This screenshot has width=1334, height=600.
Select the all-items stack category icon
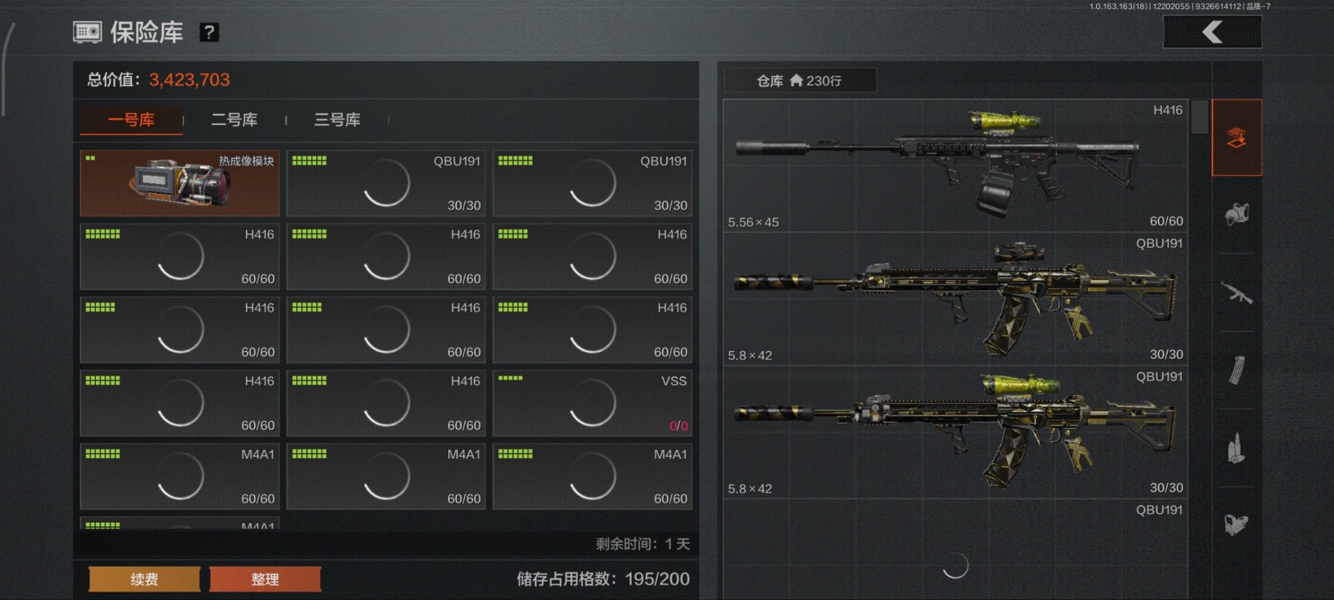[x=1237, y=137]
